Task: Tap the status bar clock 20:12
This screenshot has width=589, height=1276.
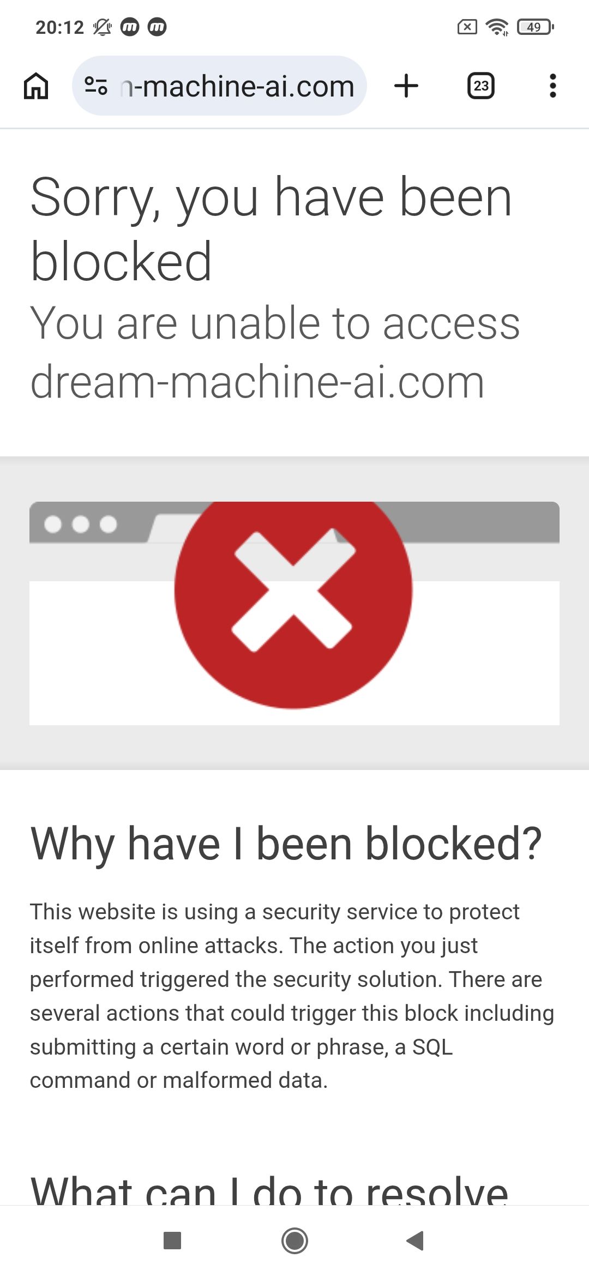Action: [59, 27]
